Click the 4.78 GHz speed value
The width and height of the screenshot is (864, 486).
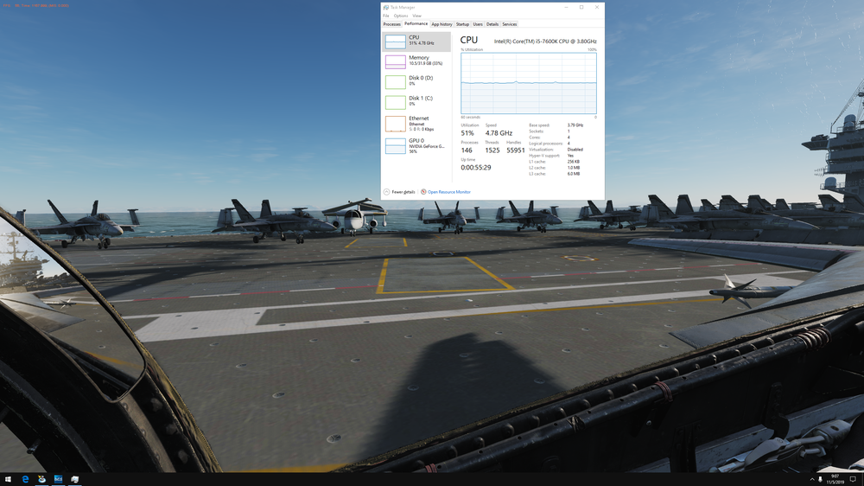click(x=499, y=133)
